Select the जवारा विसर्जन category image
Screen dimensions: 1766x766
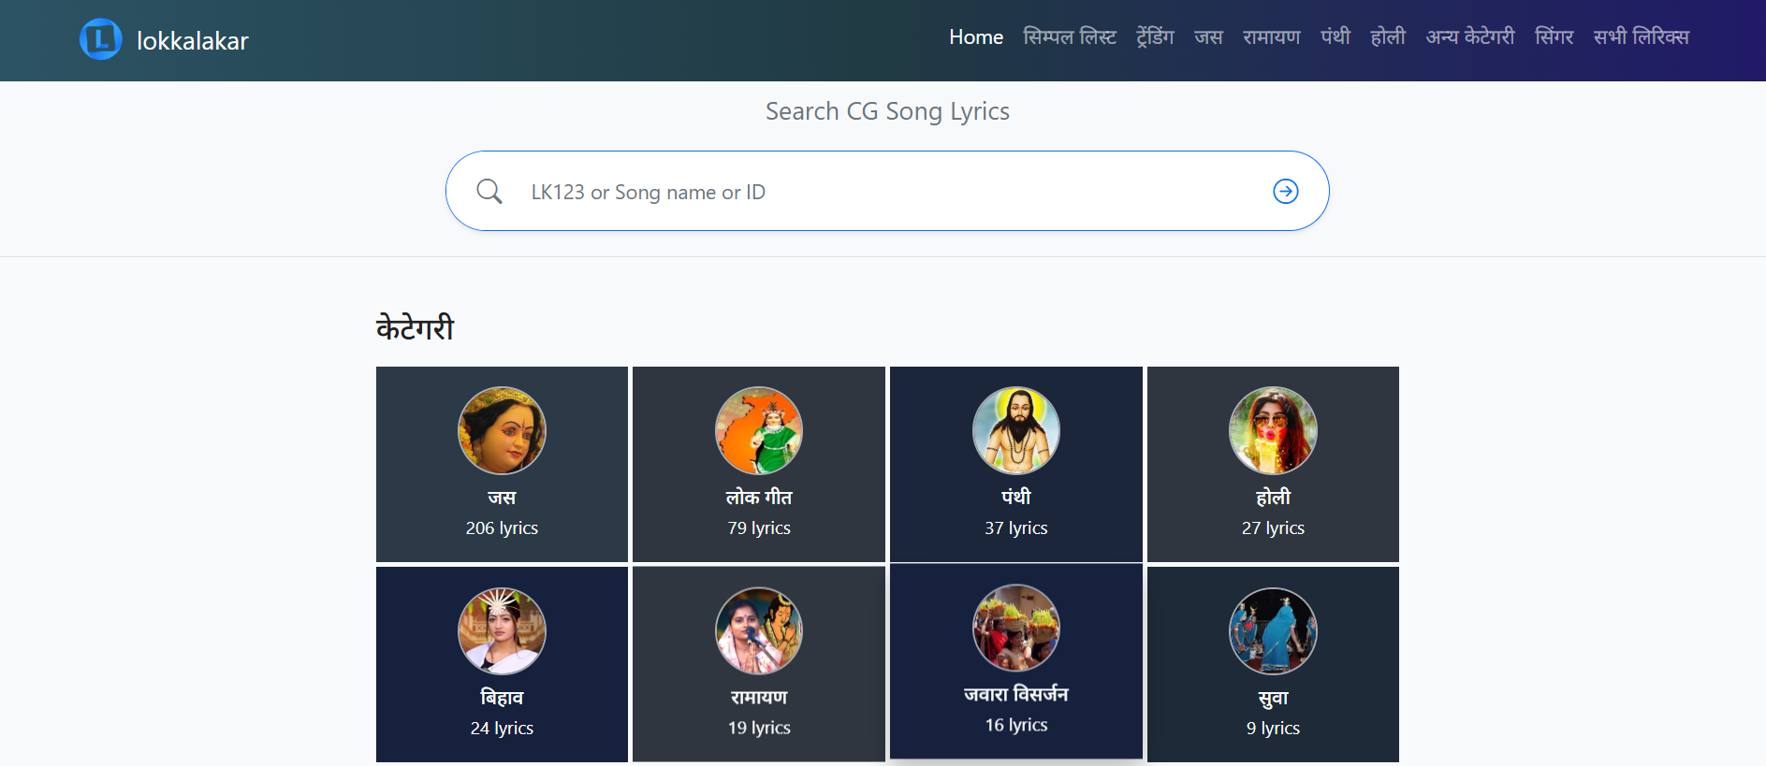click(1015, 629)
